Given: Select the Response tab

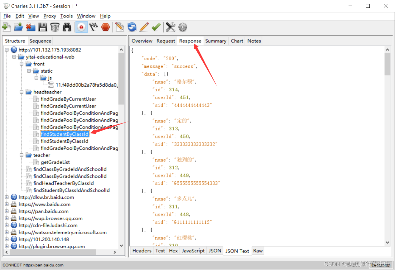Looking at the screenshot, I should pyautogui.click(x=190, y=41).
